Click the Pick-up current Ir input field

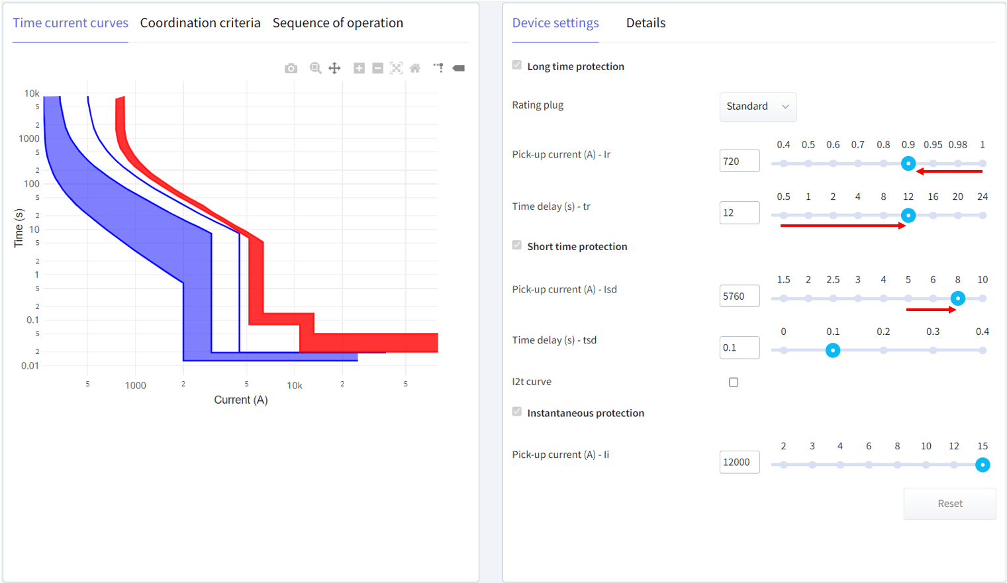739,160
